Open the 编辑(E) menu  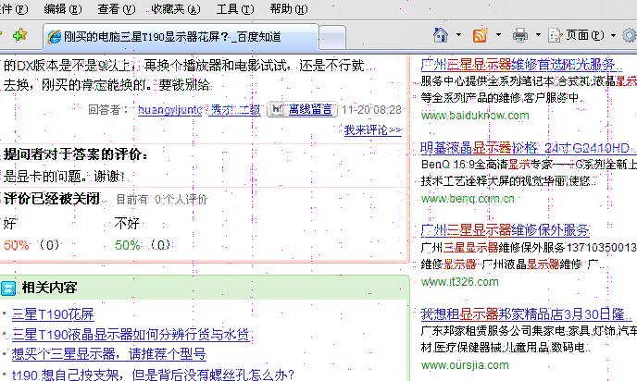63,9
